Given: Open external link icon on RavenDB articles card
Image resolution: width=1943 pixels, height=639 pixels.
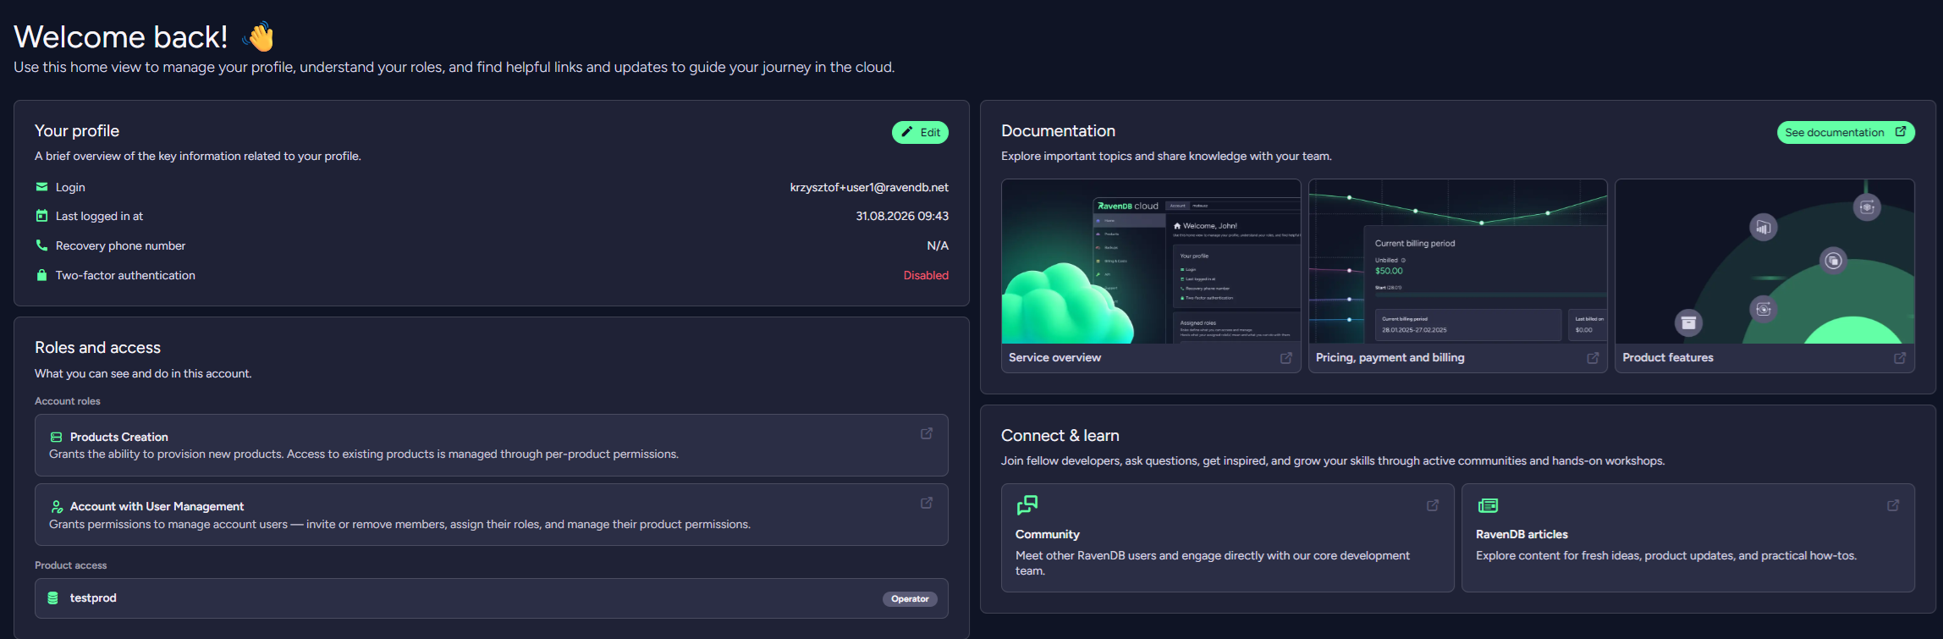Looking at the screenshot, I should click(1893, 505).
